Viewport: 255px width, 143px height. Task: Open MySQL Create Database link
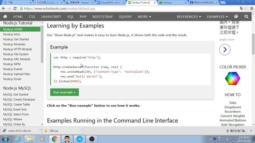19,99
